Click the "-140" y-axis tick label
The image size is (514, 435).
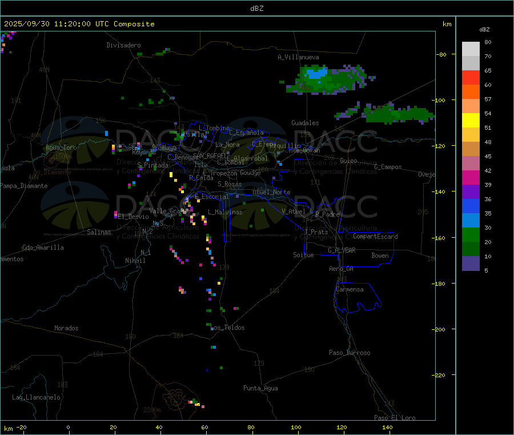439,191
